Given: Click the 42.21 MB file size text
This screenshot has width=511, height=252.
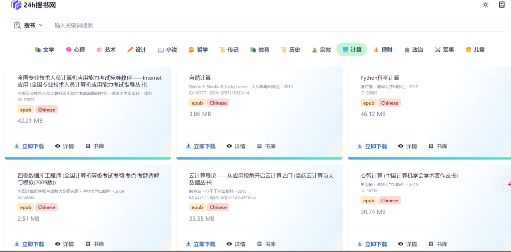Looking at the screenshot, I should pos(30,121).
